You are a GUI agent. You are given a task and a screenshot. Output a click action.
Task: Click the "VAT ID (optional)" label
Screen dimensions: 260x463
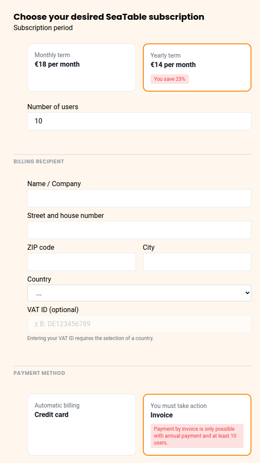point(53,310)
